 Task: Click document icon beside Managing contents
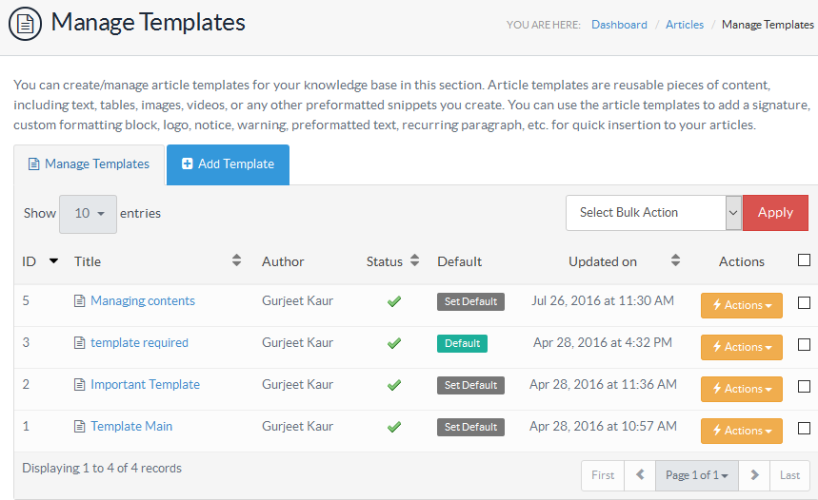pos(79,301)
